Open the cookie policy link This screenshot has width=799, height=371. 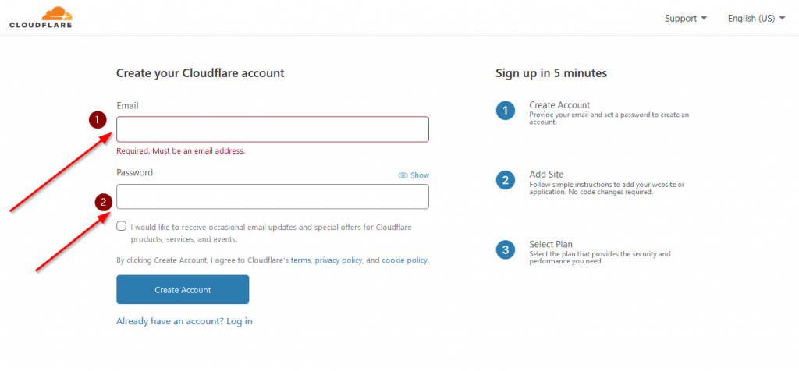[x=405, y=260]
